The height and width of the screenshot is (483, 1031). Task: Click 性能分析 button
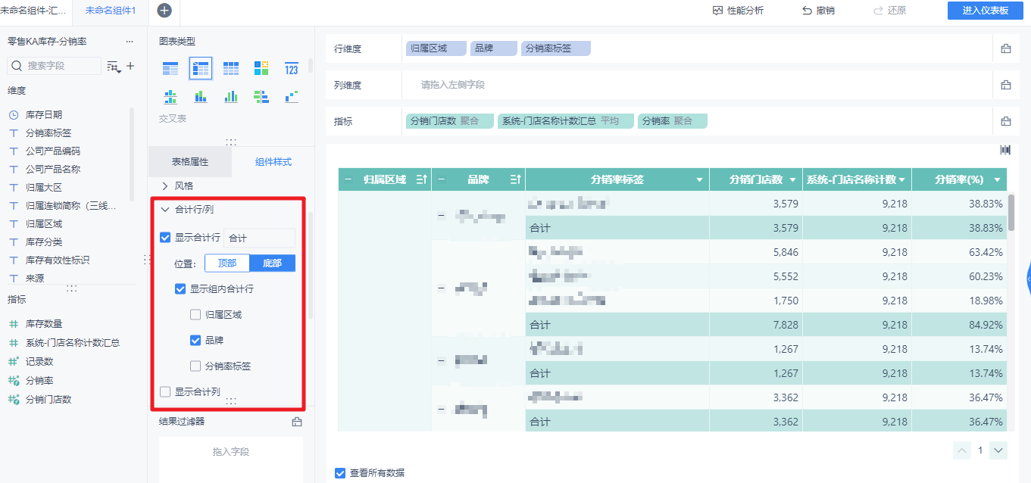point(738,11)
